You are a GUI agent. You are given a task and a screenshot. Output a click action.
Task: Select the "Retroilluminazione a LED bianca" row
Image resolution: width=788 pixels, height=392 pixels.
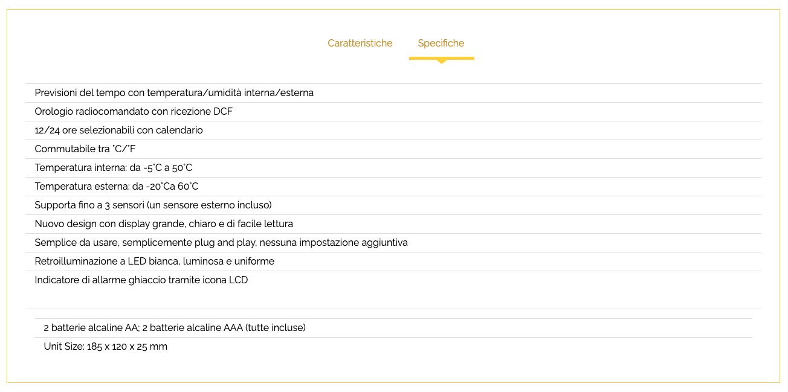coord(154,262)
